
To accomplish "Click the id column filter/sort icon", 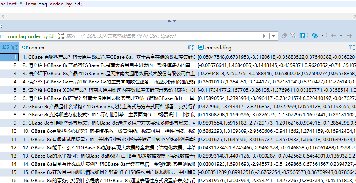I will click(x=14, y=47).
